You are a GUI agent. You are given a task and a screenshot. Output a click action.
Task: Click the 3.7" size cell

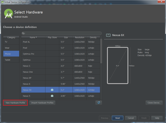click(66, 72)
